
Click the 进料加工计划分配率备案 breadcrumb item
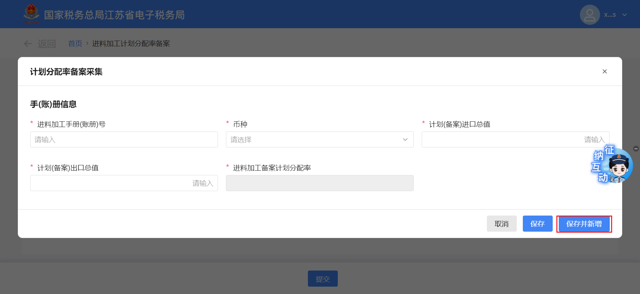tap(131, 44)
